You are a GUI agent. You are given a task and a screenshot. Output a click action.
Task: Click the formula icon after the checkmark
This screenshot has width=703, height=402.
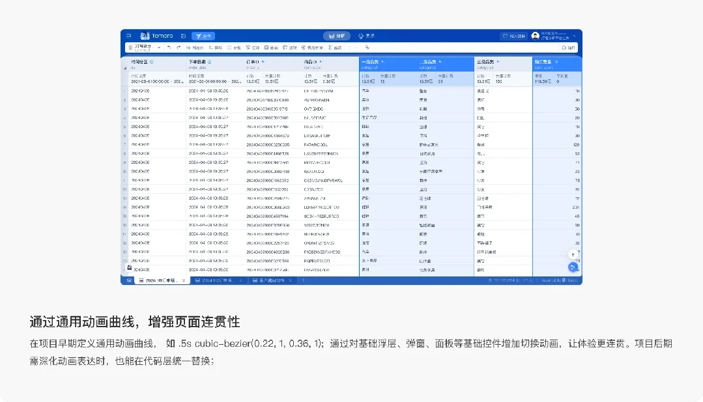click(x=367, y=47)
